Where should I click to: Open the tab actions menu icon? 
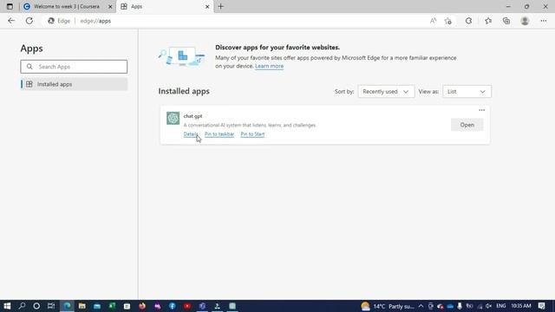coord(10,6)
